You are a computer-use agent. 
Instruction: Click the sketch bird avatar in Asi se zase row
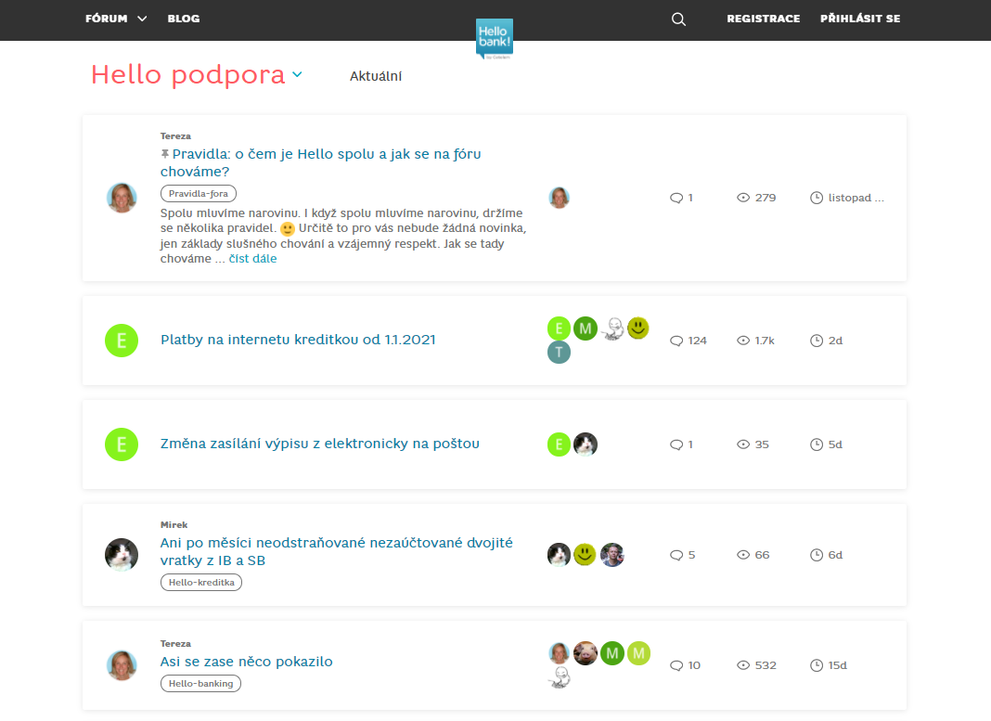pyautogui.click(x=559, y=678)
